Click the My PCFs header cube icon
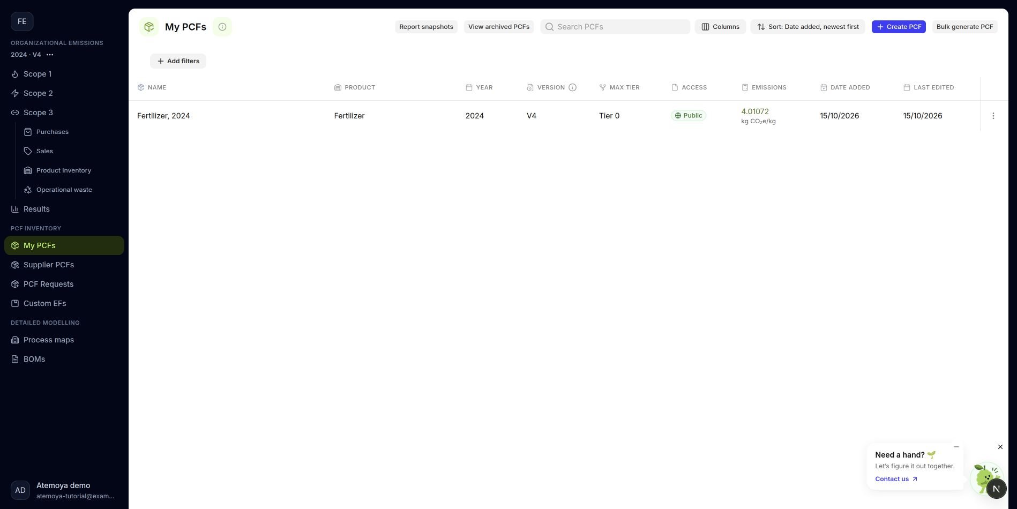Viewport: 1017px width, 509px height. click(x=149, y=27)
